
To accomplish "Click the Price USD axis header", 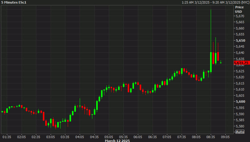I will 239,9.
